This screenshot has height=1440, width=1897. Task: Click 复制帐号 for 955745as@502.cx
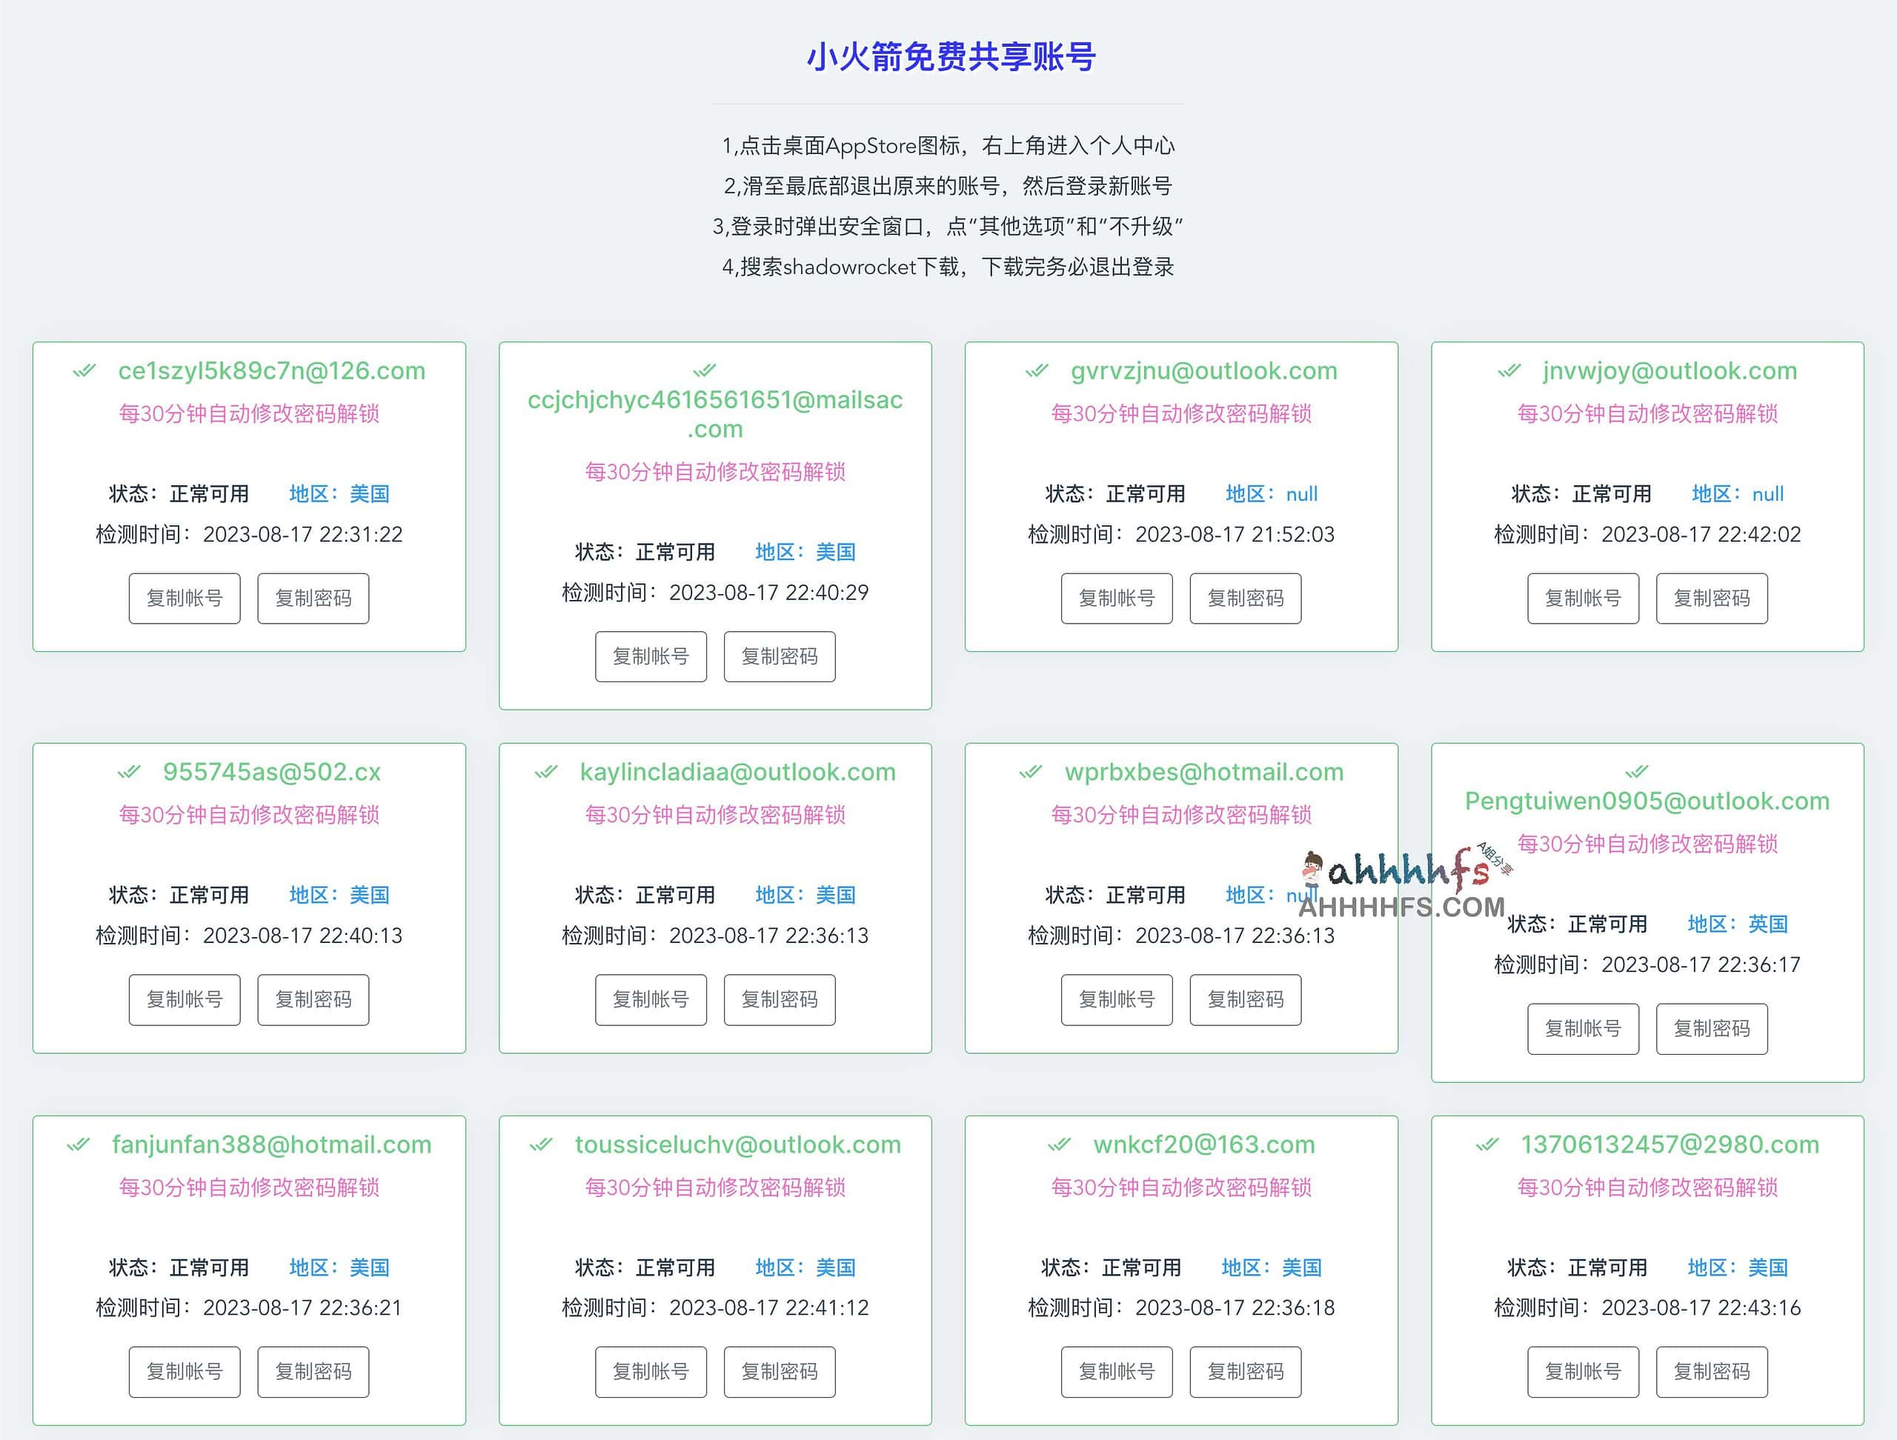184,999
